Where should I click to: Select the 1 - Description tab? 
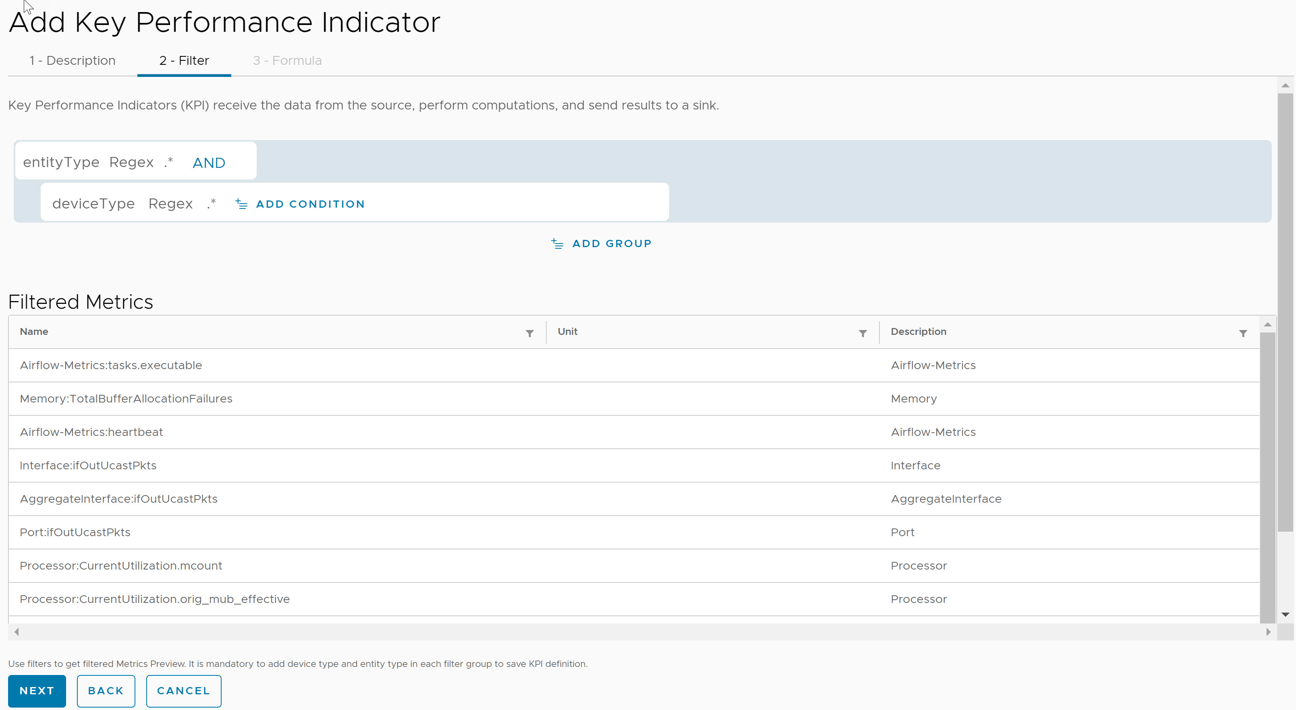[x=72, y=60]
